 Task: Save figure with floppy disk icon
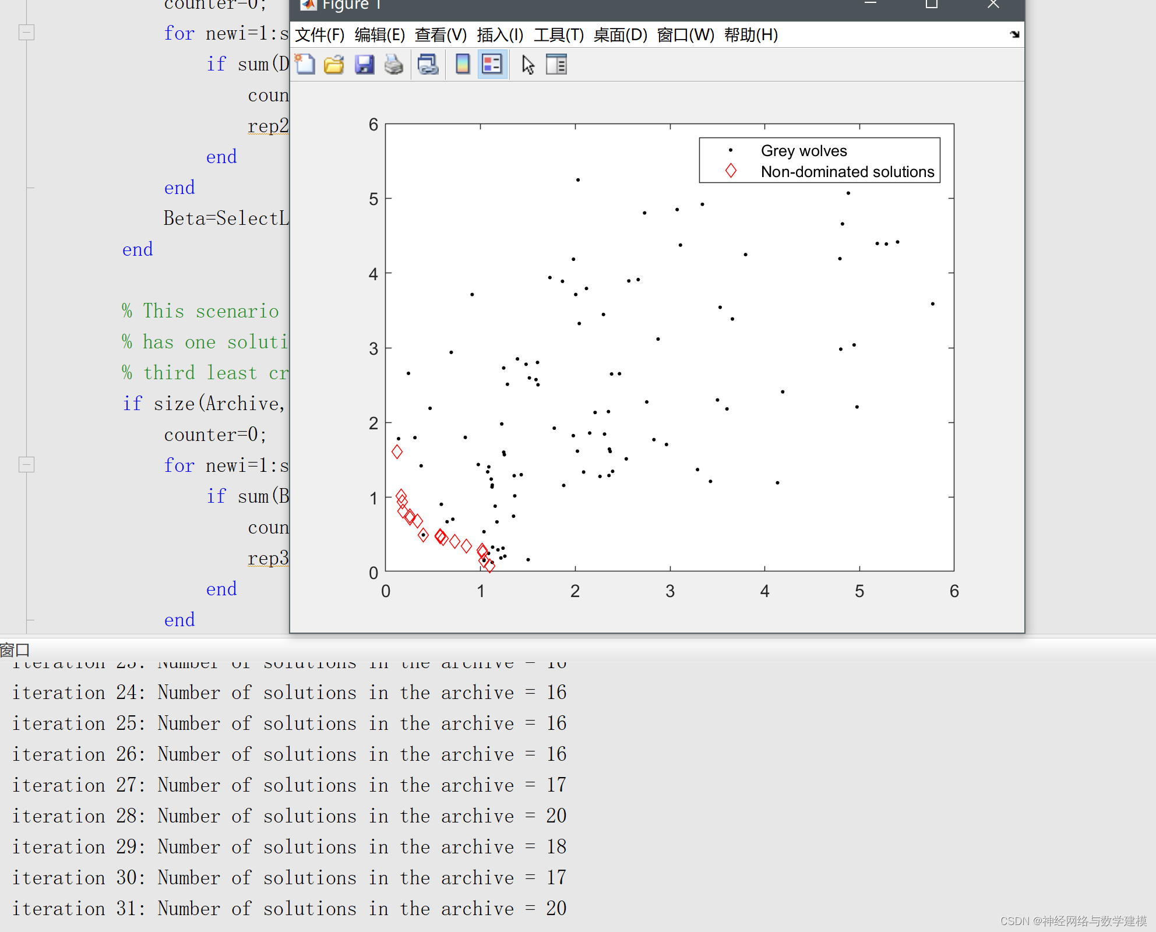point(364,64)
